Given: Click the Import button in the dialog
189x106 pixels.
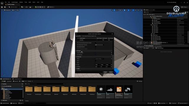Looking at the screenshot, I should coord(105,72).
